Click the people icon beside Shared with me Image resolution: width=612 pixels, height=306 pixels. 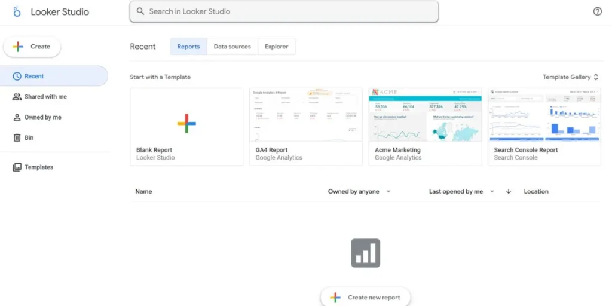coord(17,97)
